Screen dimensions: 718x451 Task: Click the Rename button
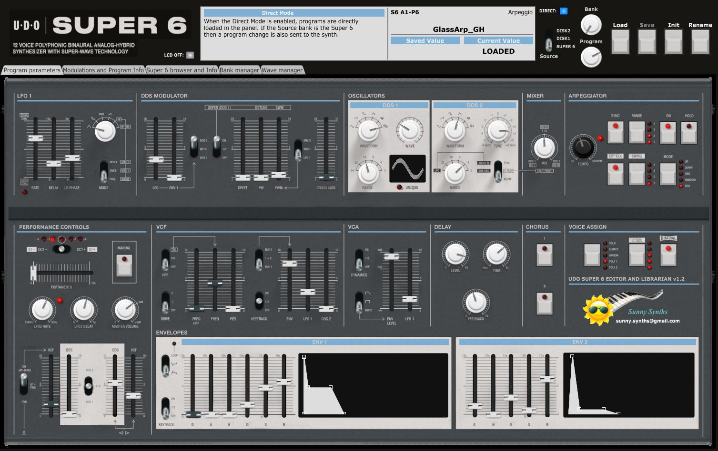[x=700, y=41]
